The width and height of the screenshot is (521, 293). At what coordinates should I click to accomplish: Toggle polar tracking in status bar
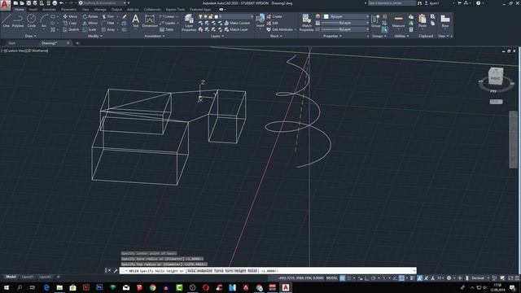point(374,278)
